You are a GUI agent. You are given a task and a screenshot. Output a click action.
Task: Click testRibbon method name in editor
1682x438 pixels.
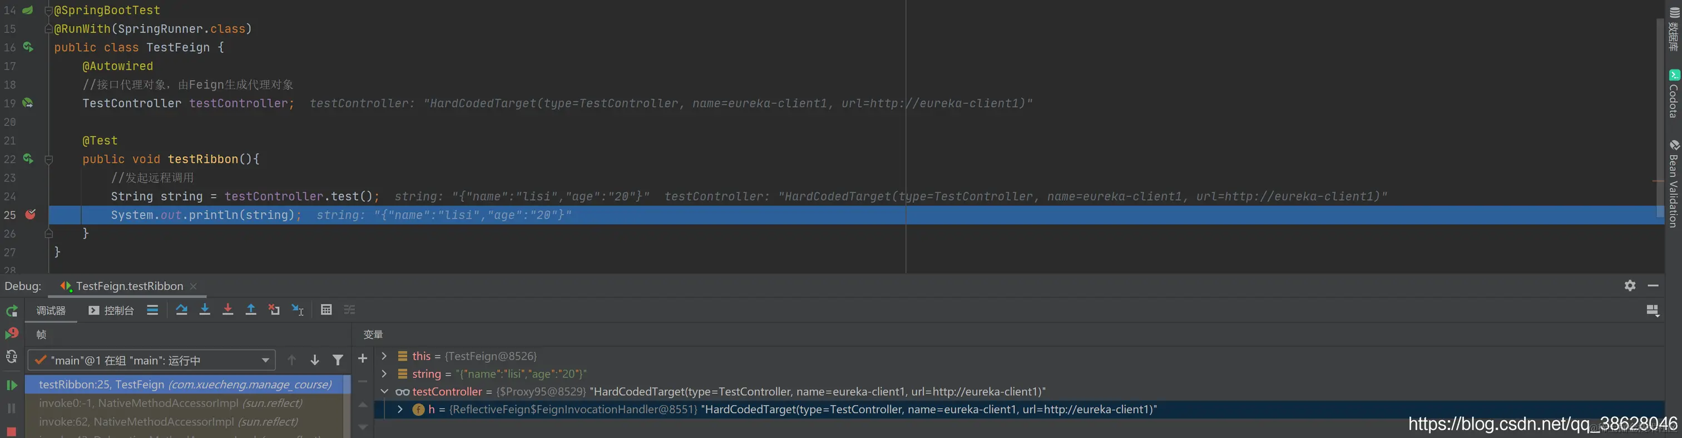(203, 160)
